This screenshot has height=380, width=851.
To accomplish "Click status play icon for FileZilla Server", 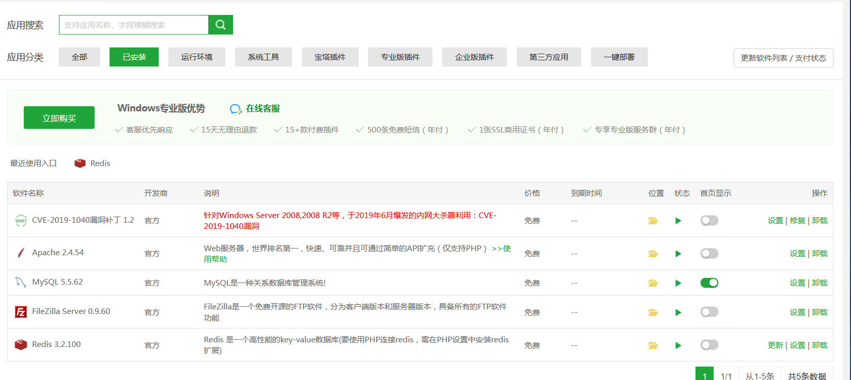I will [x=678, y=312].
